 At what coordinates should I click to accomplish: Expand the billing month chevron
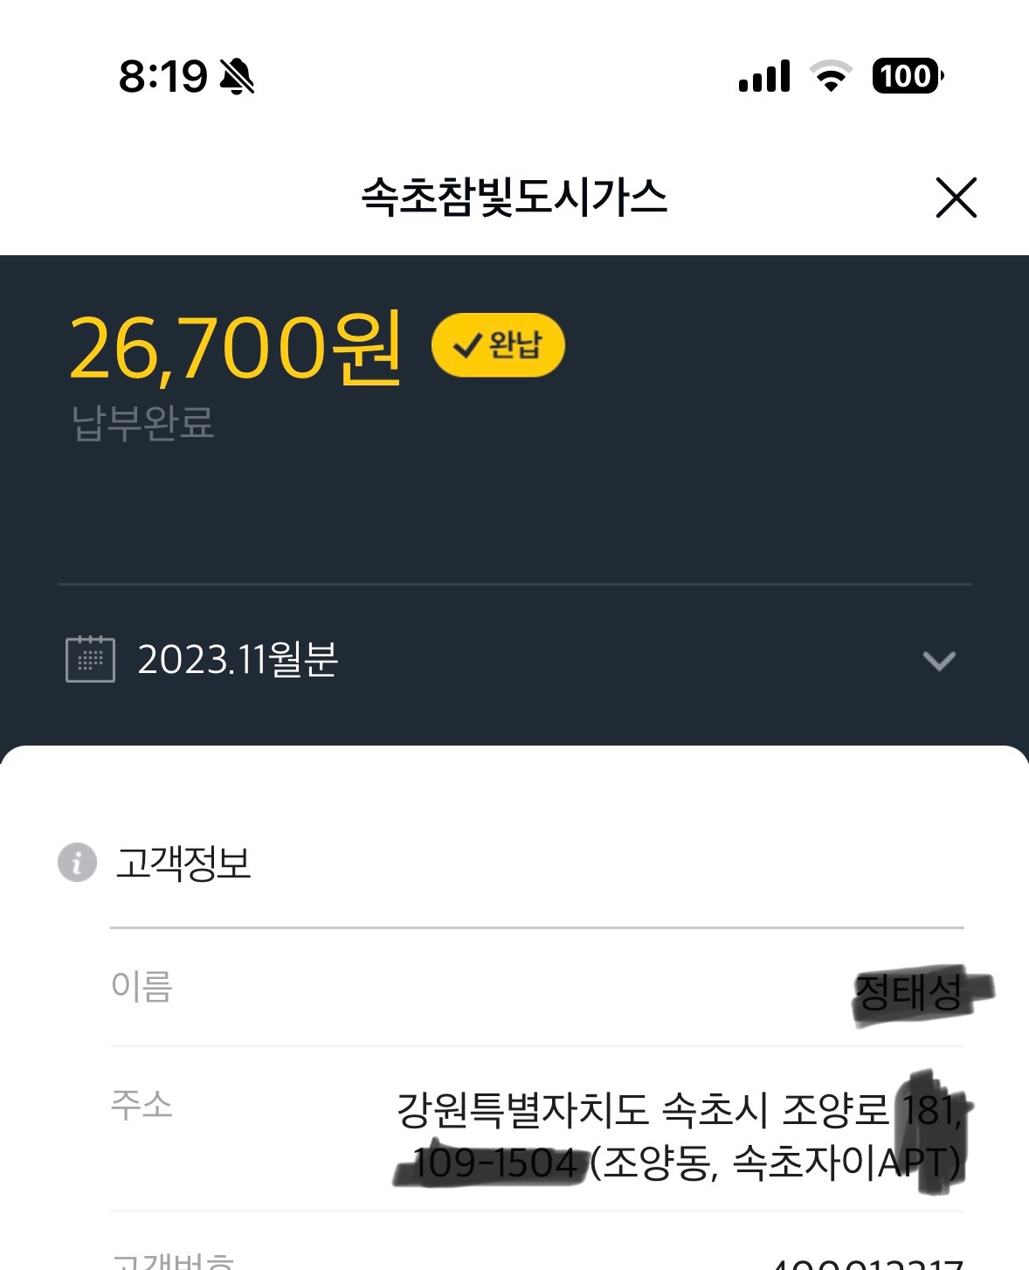939,660
